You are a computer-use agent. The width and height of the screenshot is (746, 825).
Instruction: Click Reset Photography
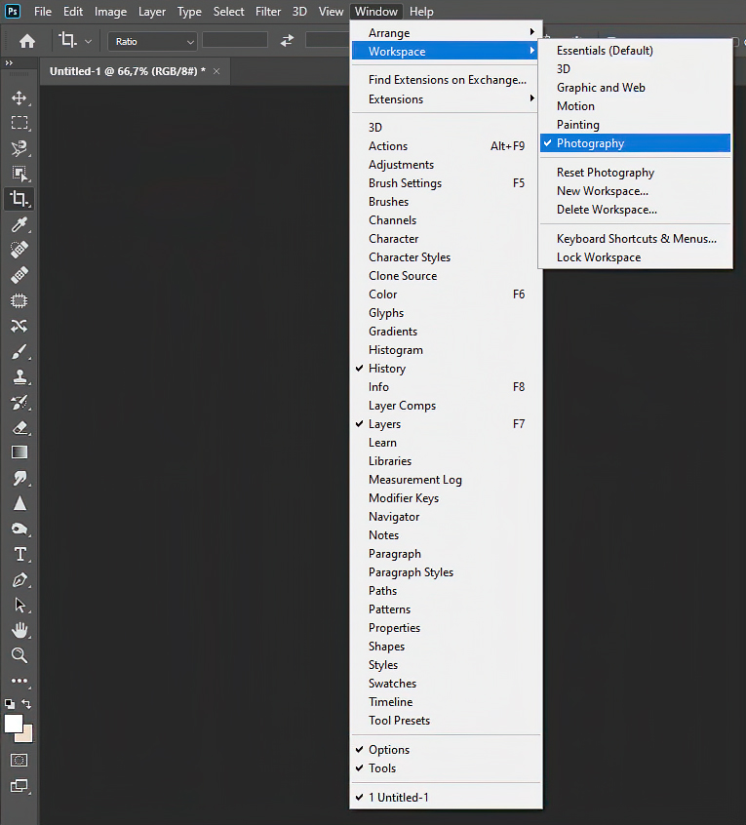(605, 173)
